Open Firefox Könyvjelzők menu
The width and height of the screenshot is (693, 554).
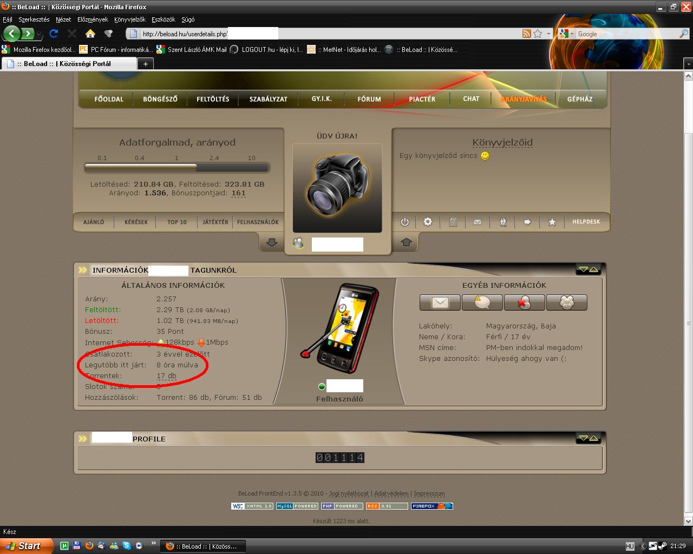[x=130, y=19]
